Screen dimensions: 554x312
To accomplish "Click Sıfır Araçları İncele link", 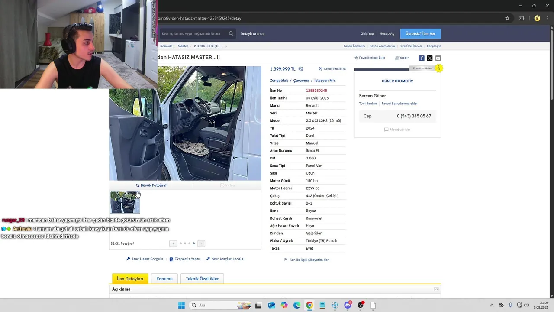I will [225, 259].
